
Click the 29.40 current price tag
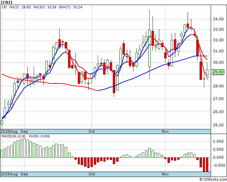pos(218,72)
